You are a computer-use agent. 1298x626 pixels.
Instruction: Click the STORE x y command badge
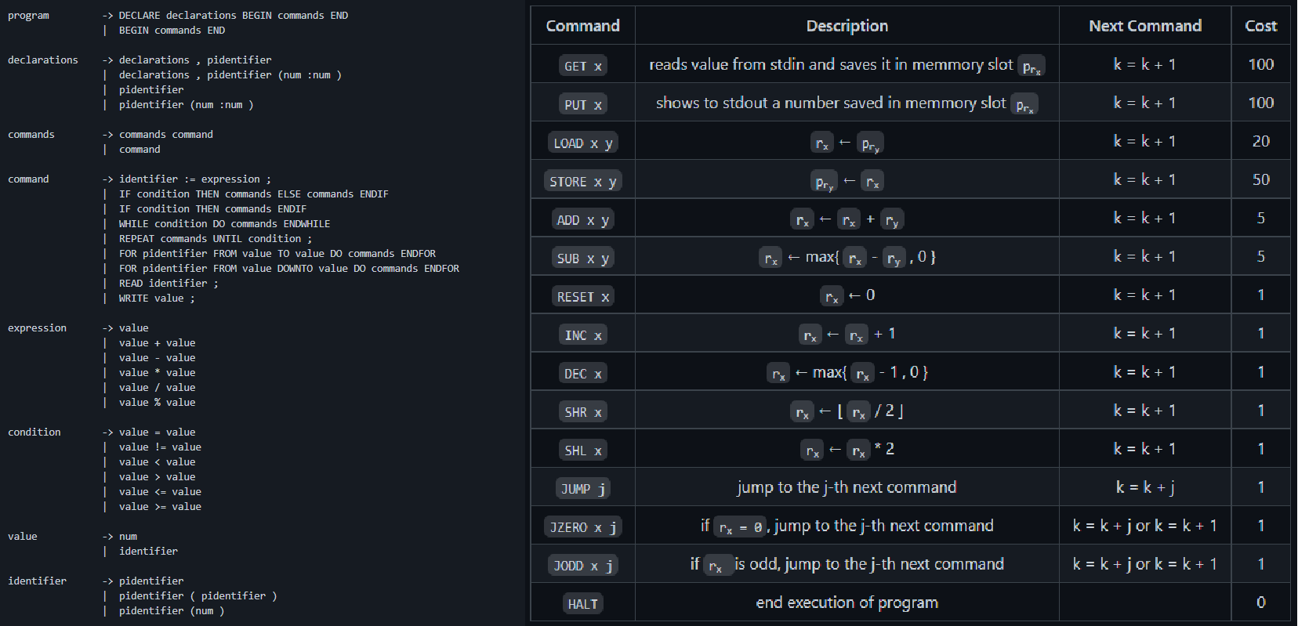582,181
